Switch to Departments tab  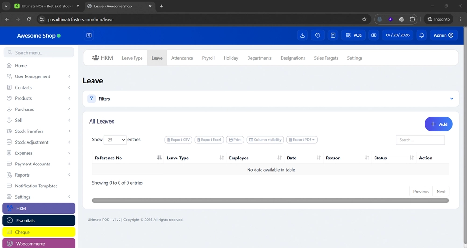point(259,58)
